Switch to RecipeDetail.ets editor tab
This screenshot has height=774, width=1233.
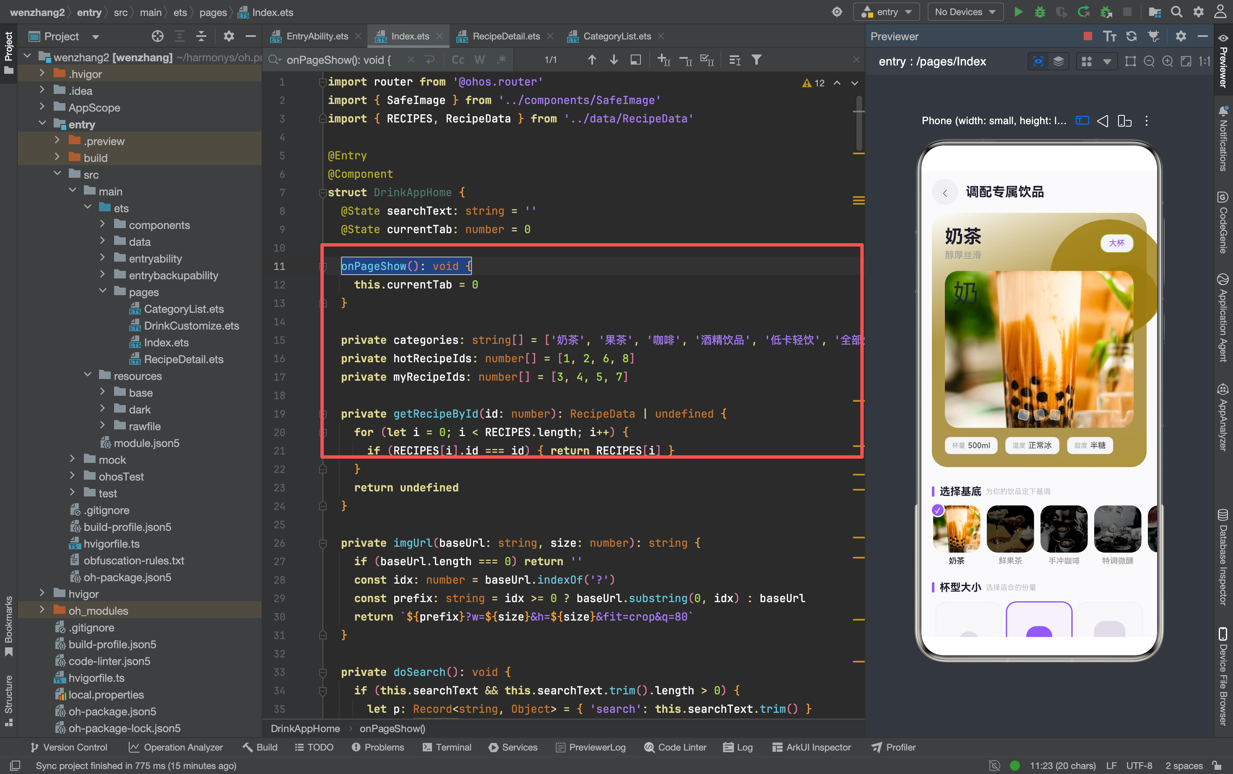click(505, 36)
